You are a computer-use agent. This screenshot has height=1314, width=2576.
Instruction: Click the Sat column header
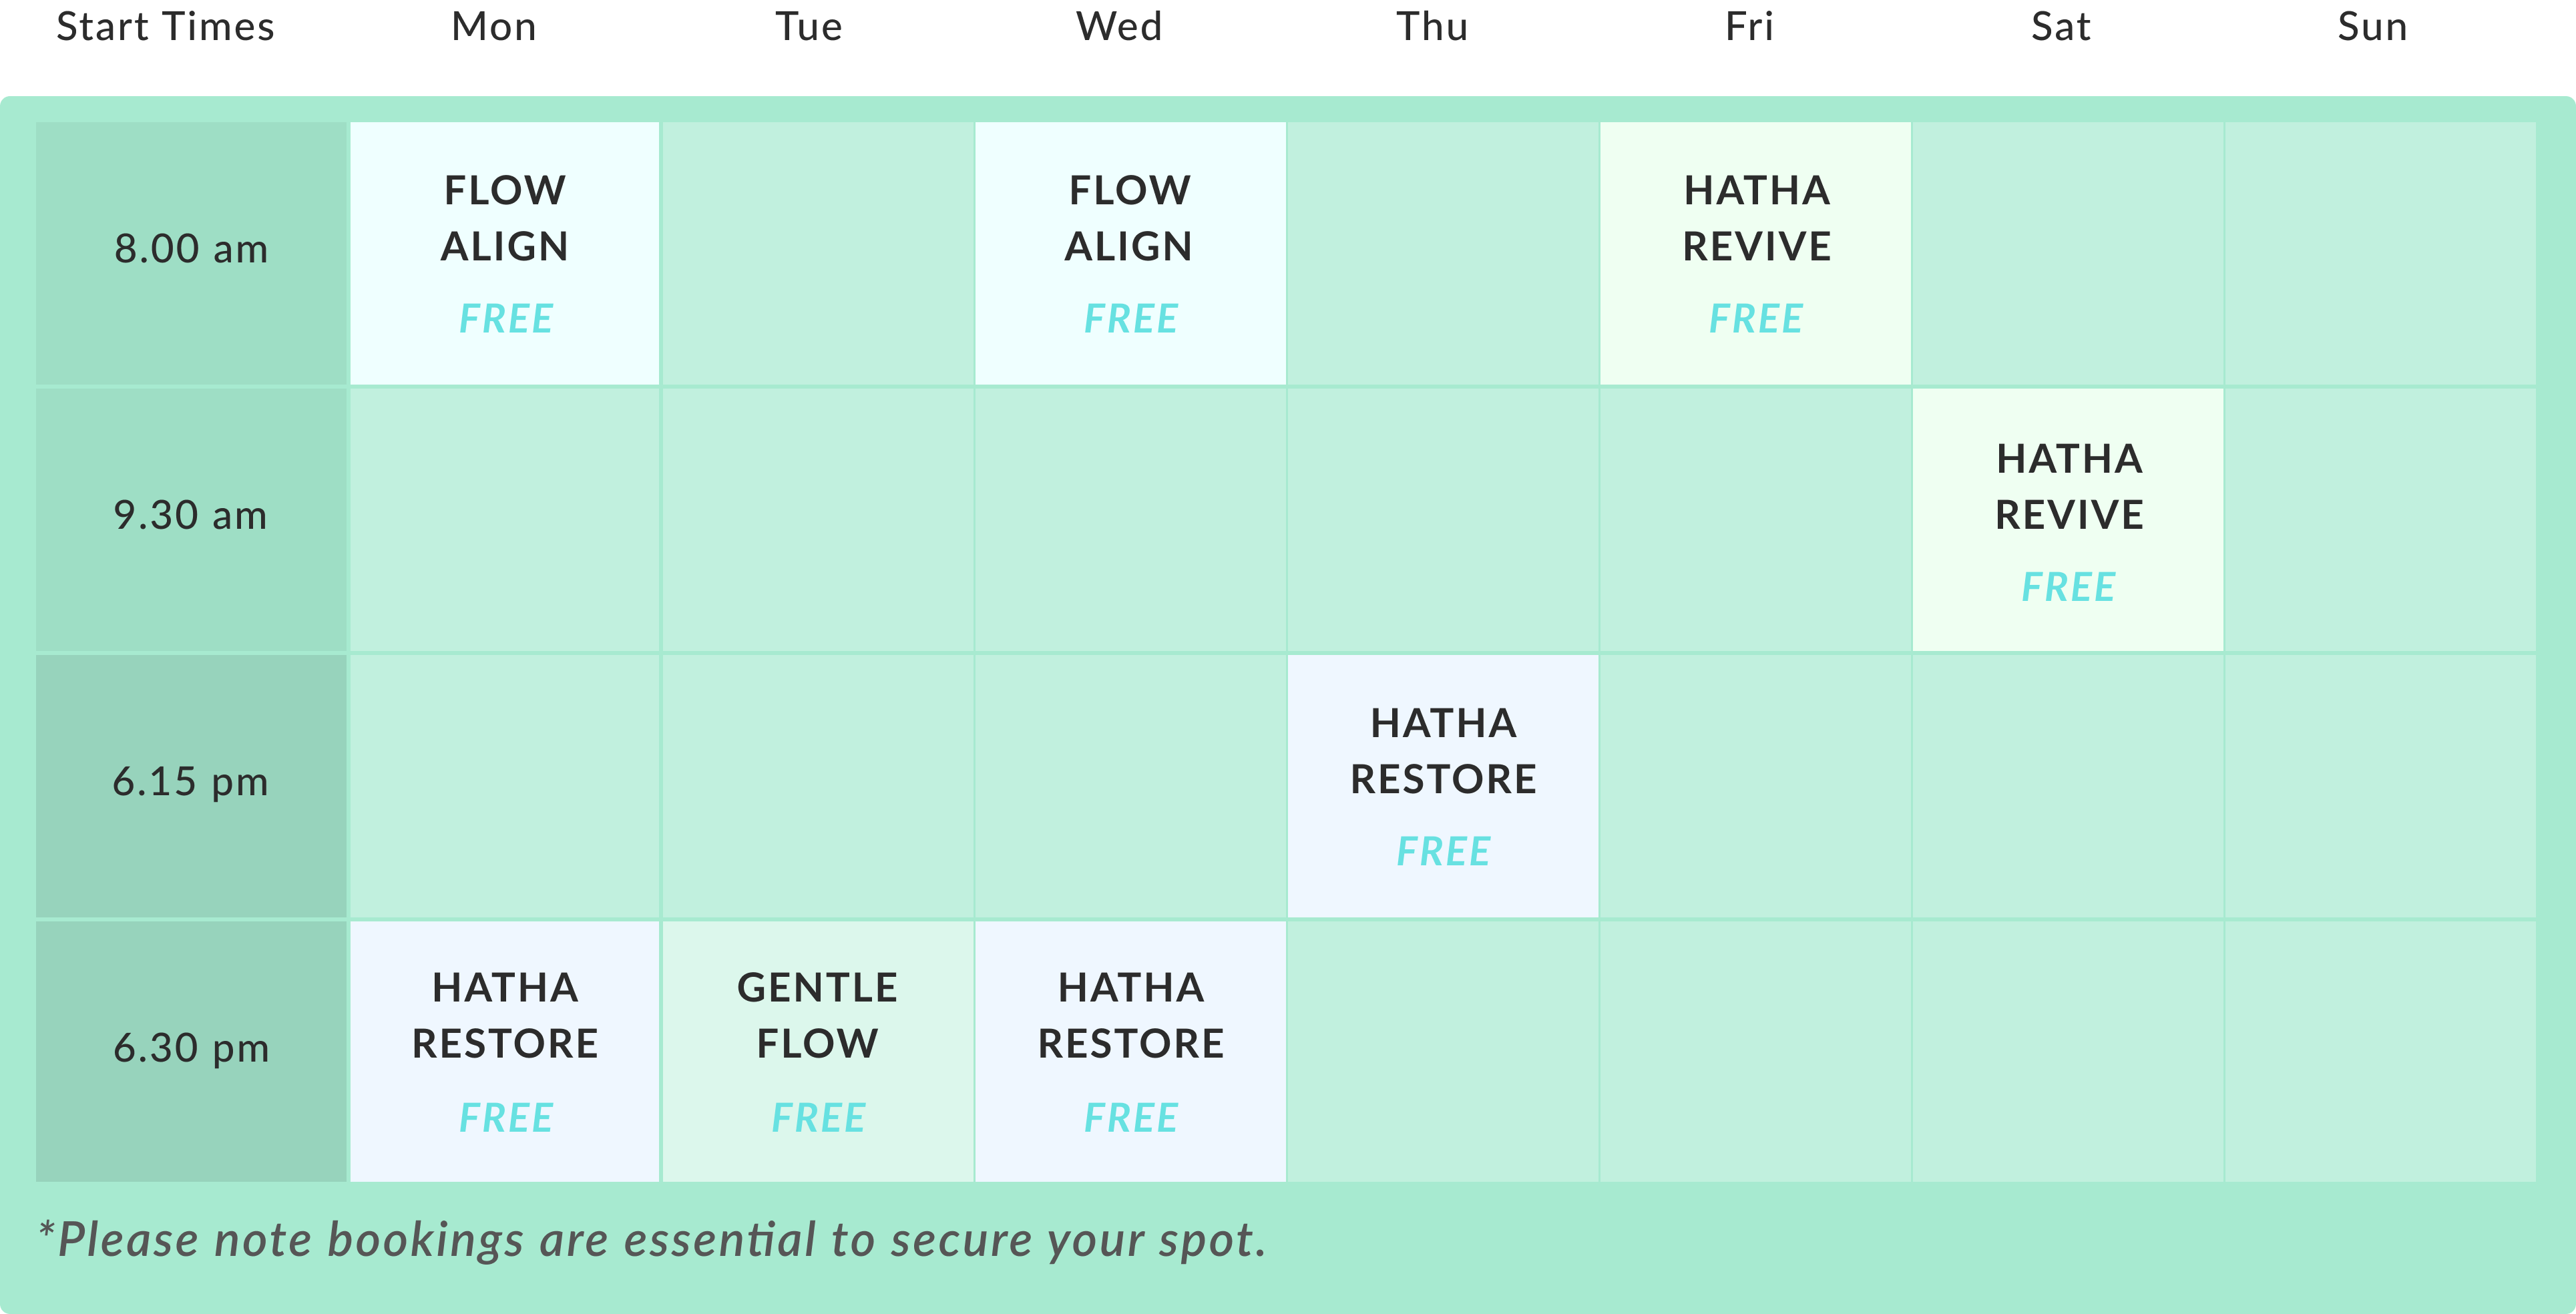click(x=2060, y=27)
